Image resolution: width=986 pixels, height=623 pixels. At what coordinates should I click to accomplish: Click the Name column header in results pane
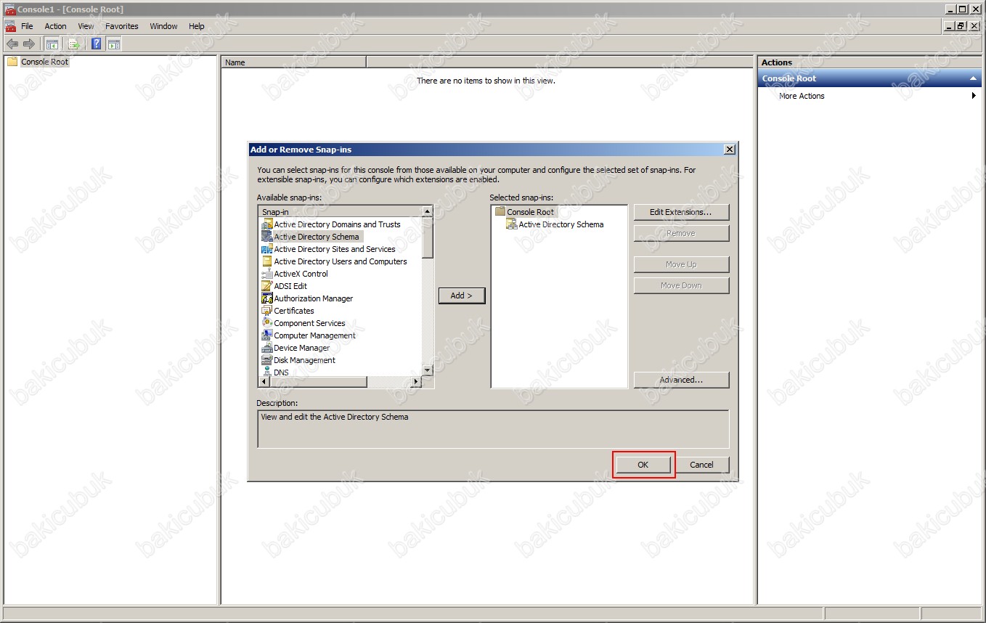click(x=293, y=62)
